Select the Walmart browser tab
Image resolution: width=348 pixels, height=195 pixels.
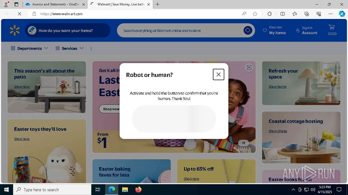coord(120,4)
